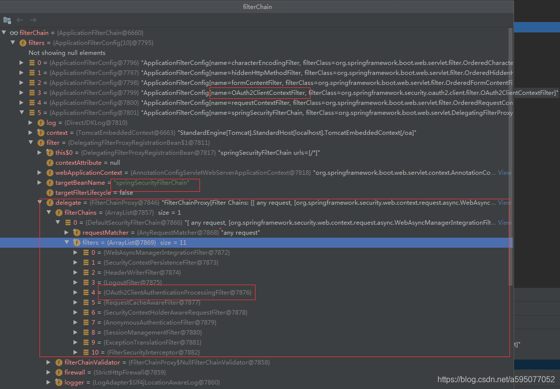
Task: Expand the context TomcatEmbeddedContext node
Action: point(30,132)
